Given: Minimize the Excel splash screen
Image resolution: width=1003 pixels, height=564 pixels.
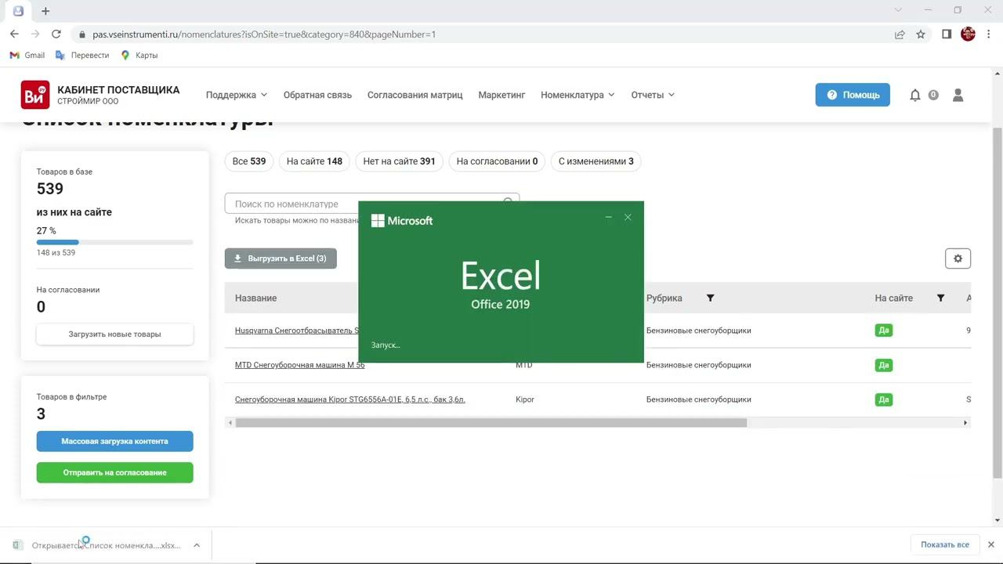Looking at the screenshot, I should point(608,217).
